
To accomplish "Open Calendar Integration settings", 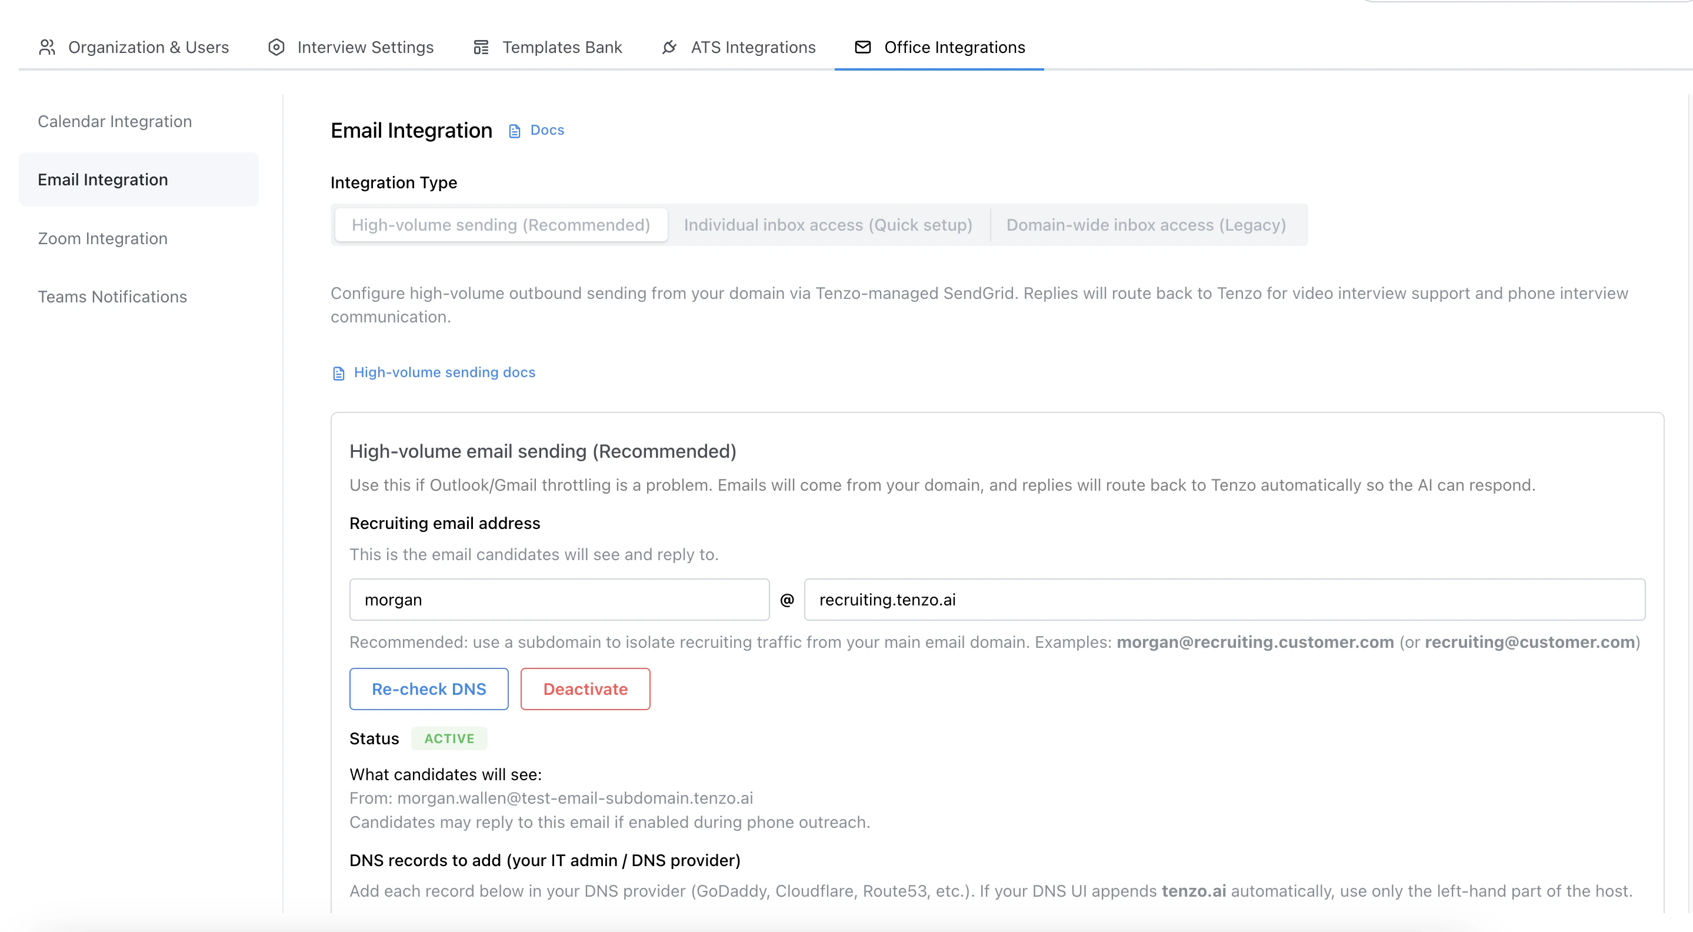I will tap(114, 121).
